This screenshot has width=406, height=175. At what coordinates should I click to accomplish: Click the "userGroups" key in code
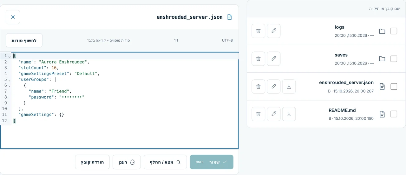tap(34, 80)
